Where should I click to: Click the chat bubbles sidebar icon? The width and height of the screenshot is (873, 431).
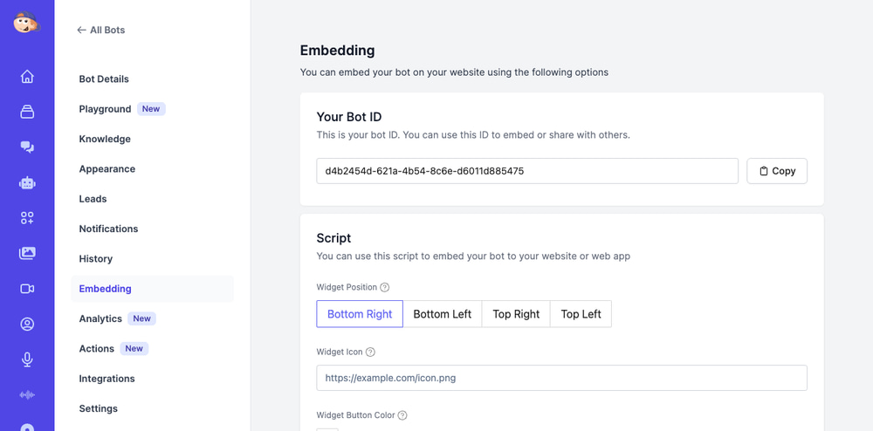pyautogui.click(x=27, y=147)
